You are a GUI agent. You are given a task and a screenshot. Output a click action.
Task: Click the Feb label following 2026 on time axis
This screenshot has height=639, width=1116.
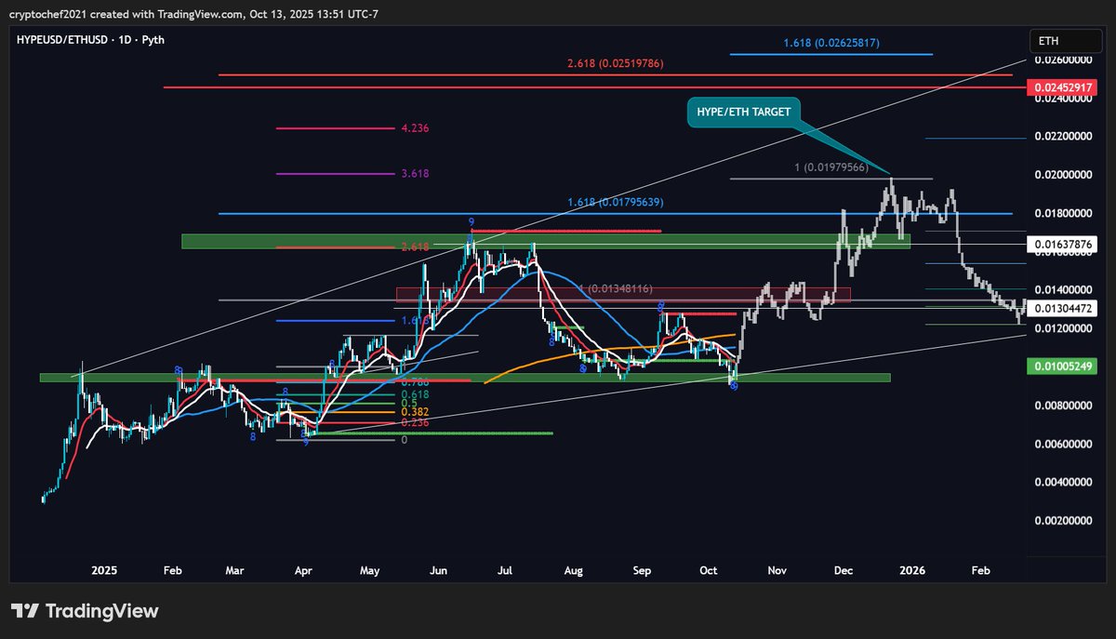pos(980,569)
